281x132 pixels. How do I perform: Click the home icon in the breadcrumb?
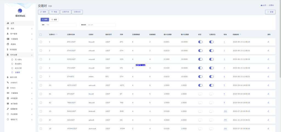click(x=261, y=5)
